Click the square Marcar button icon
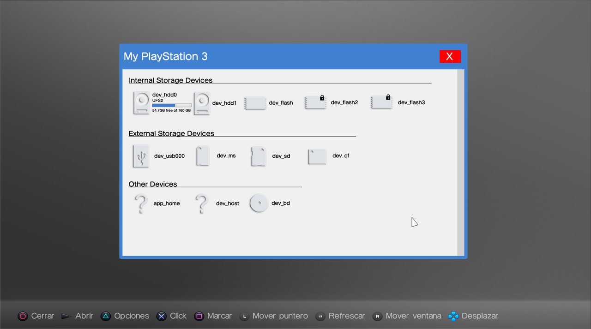The width and height of the screenshot is (591, 329). click(x=199, y=316)
